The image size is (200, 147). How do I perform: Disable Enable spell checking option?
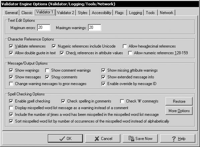[x=11, y=101]
